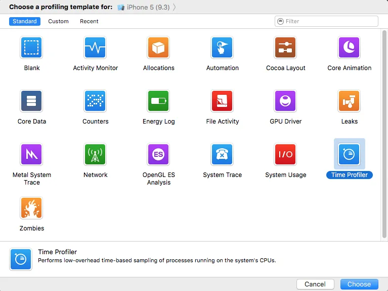Click the vertical scrollbar of template grid

(x=384, y=134)
